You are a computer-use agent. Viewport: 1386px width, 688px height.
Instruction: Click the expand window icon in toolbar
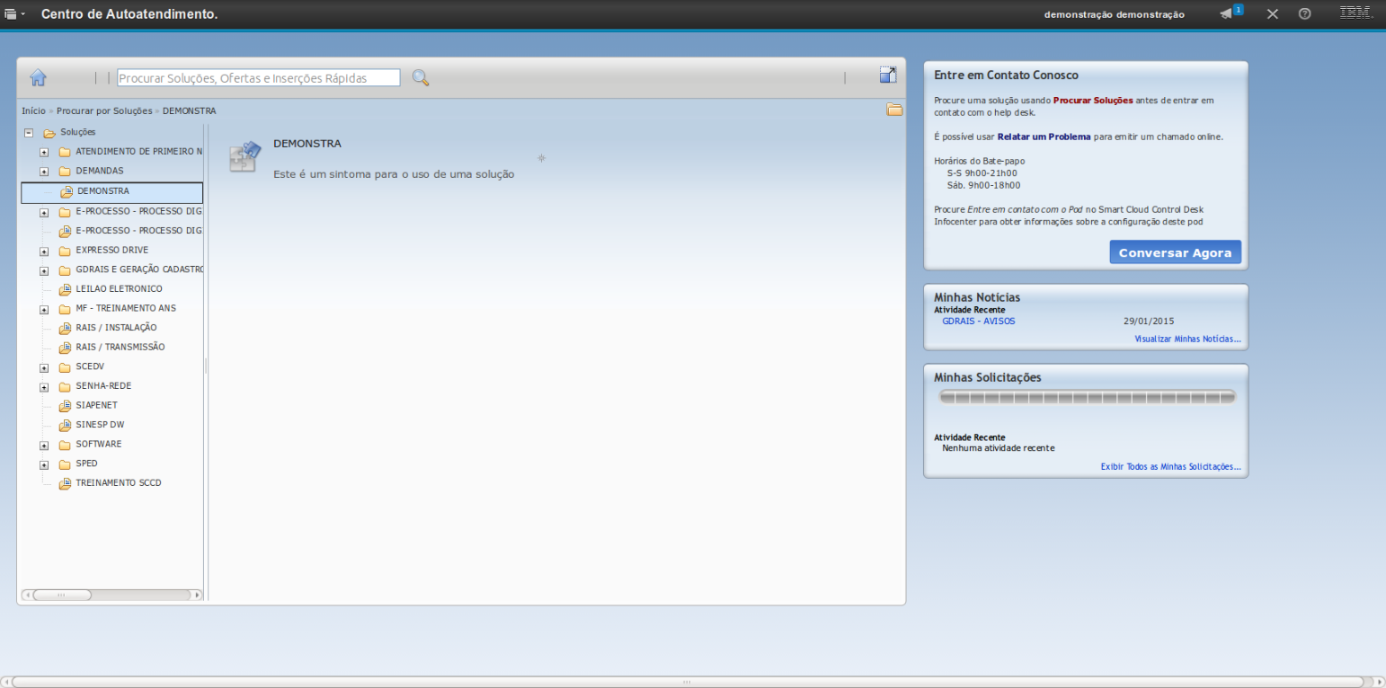click(x=888, y=75)
